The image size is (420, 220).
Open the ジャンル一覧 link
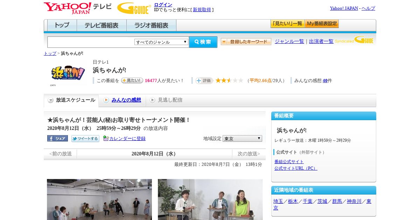coord(289,41)
